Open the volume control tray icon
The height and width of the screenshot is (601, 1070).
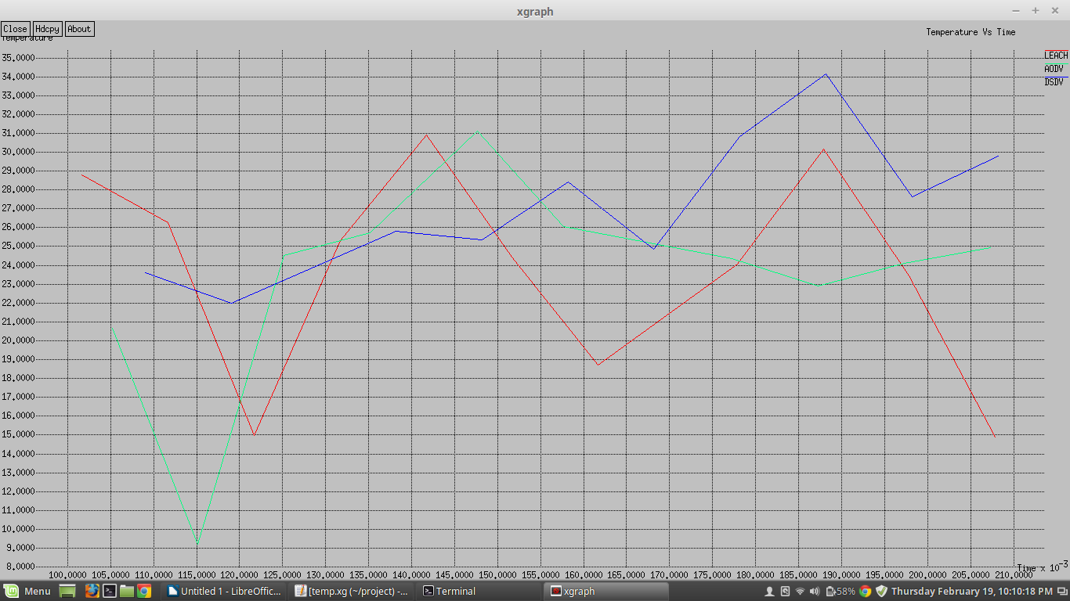pyautogui.click(x=815, y=592)
